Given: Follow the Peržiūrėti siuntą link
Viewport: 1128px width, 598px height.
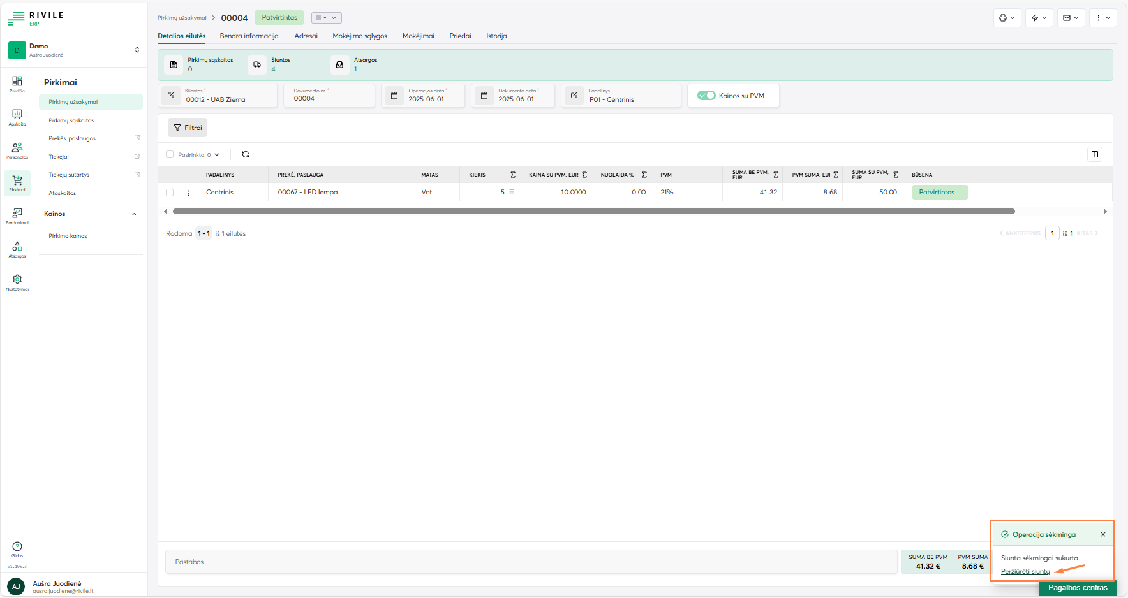Looking at the screenshot, I should [1025, 571].
